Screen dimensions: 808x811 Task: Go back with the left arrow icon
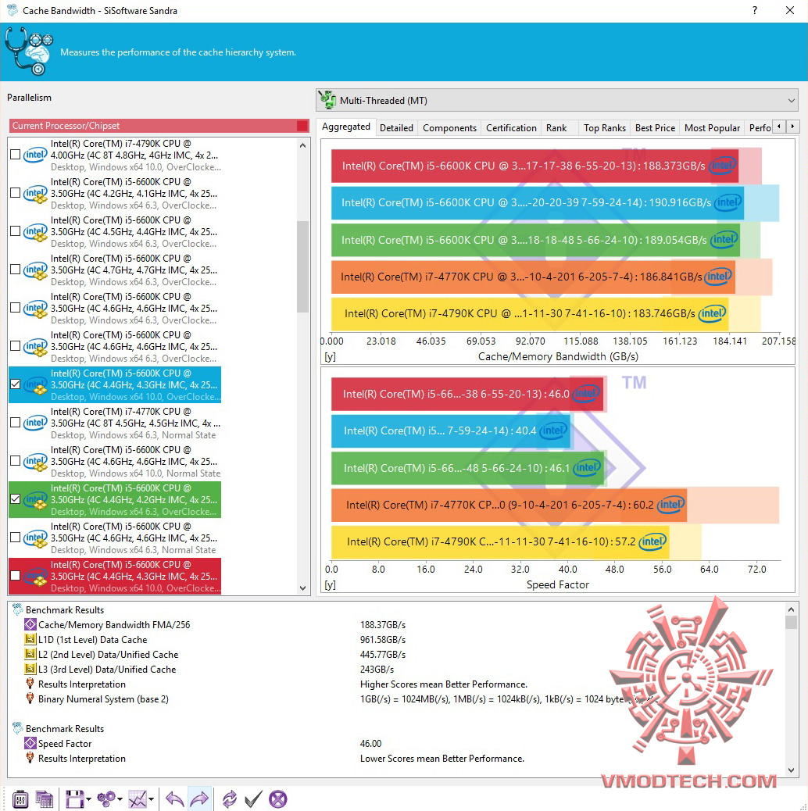point(174,799)
